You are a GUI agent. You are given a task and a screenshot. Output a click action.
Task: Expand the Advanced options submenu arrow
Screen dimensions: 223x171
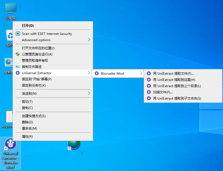(89, 40)
